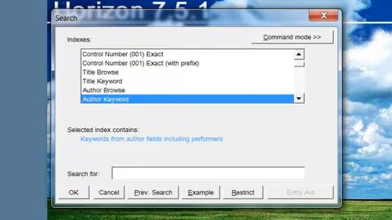Image resolution: width=392 pixels, height=220 pixels.
Task: Select Control Number (001) Exact (with prefix)
Action: click(x=187, y=63)
